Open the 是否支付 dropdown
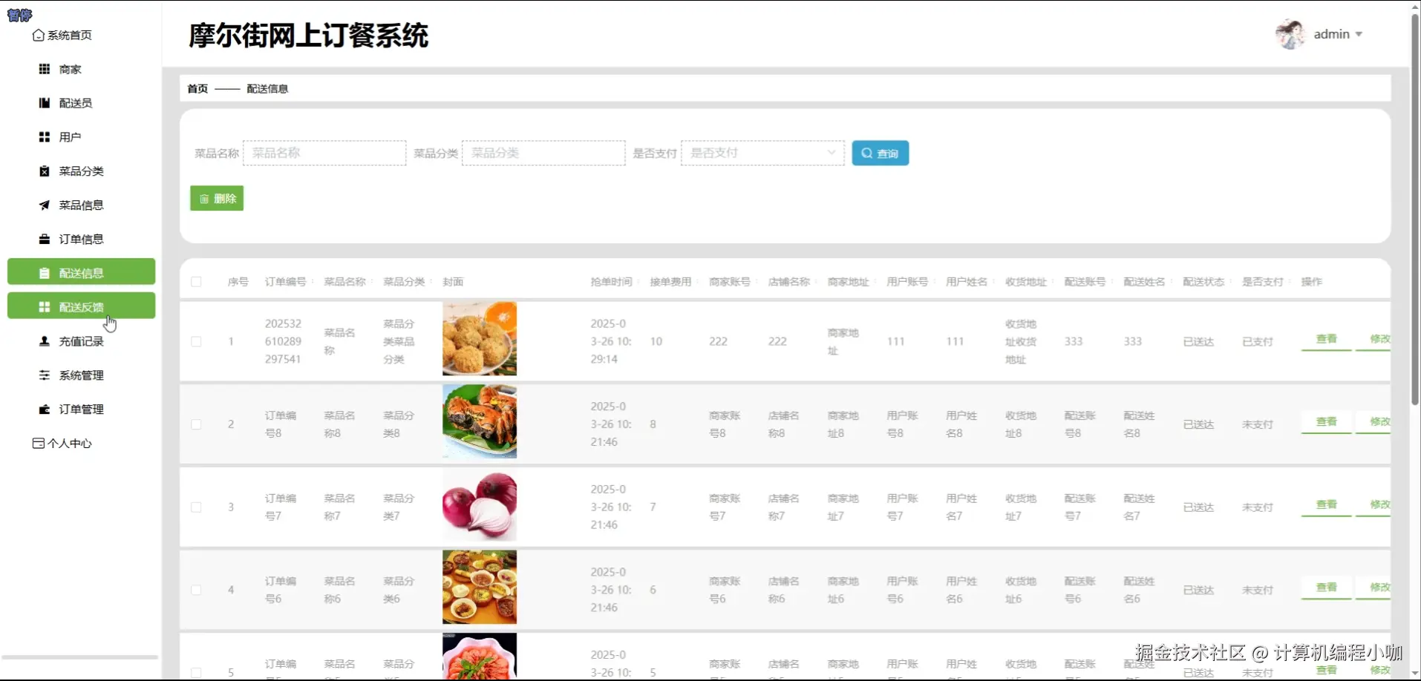 tap(762, 152)
